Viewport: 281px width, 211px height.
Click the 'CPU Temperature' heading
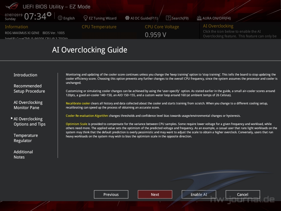[x=99, y=27]
